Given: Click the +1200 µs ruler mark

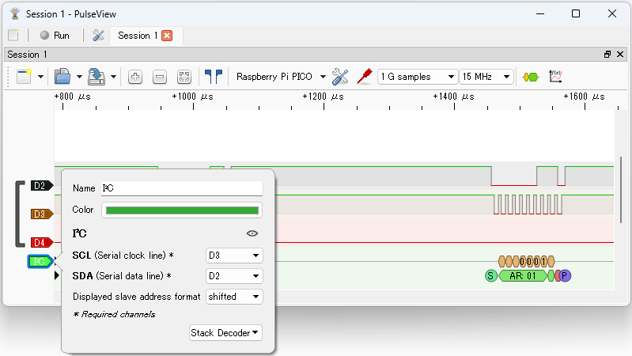Looking at the screenshot, I should (x=324, y=97).
